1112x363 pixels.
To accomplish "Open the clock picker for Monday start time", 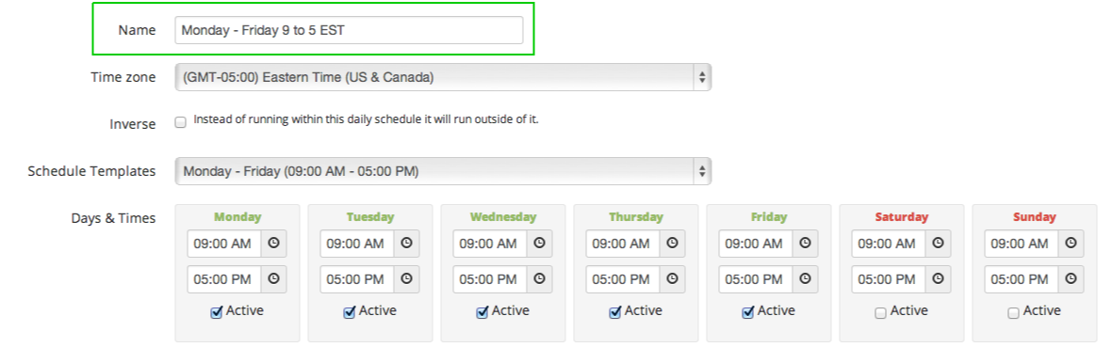I will (x=273, y=244).
